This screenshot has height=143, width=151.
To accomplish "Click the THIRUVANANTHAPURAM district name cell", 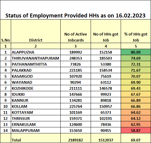I will tap(36, 58).
